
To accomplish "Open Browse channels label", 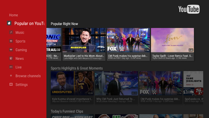I will tap(28, 76).
